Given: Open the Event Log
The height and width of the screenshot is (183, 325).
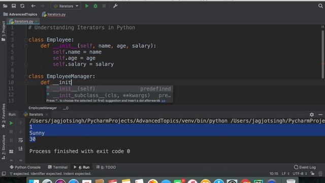Looking at the screenshot, I should point(305,167).
